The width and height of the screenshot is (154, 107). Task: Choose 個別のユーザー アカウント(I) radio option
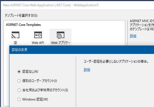point(19,81)
